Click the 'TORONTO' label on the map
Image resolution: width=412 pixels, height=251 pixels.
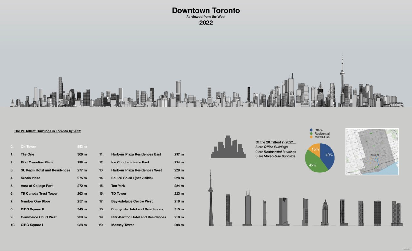(375, 155)
